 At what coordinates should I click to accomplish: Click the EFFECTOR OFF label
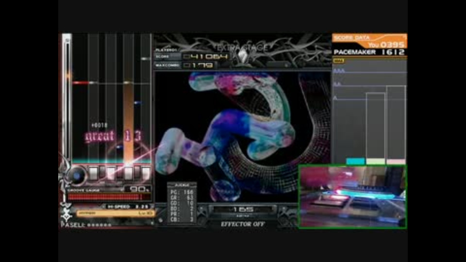(x=243, y=224)
